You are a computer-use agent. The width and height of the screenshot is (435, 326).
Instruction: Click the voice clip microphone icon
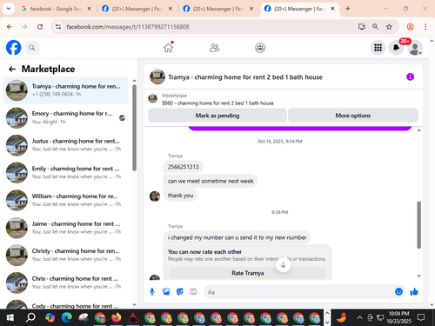(x=152, y=292)
